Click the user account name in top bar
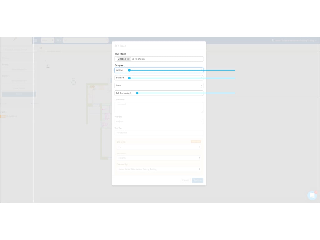The height and width of the screenshot is (240, 320). pos(294,40)
